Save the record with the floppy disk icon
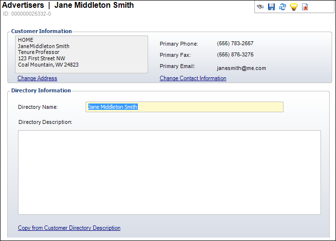Viewport: 336px width, 241px height. point(271,7)
